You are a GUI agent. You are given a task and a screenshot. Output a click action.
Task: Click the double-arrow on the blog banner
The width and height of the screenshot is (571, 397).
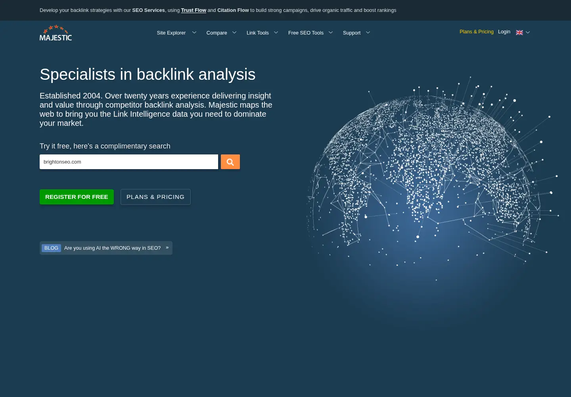pos(167,248)
